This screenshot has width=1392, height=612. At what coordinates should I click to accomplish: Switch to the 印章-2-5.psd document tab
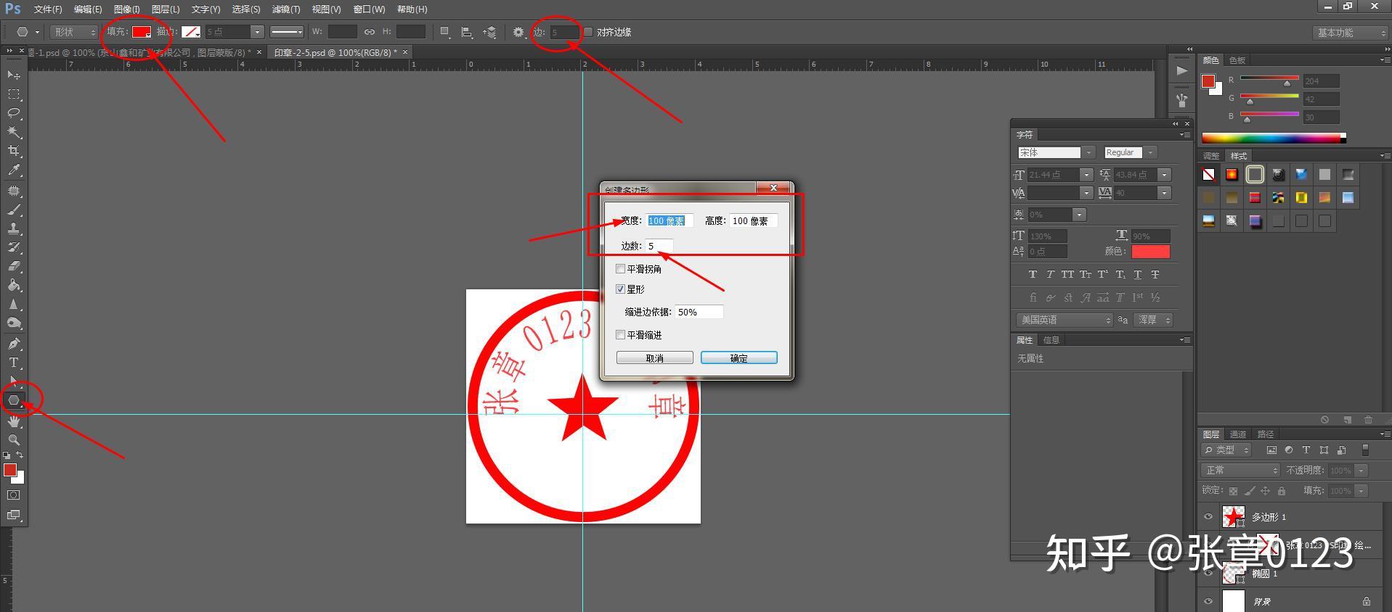click(335, 52)
